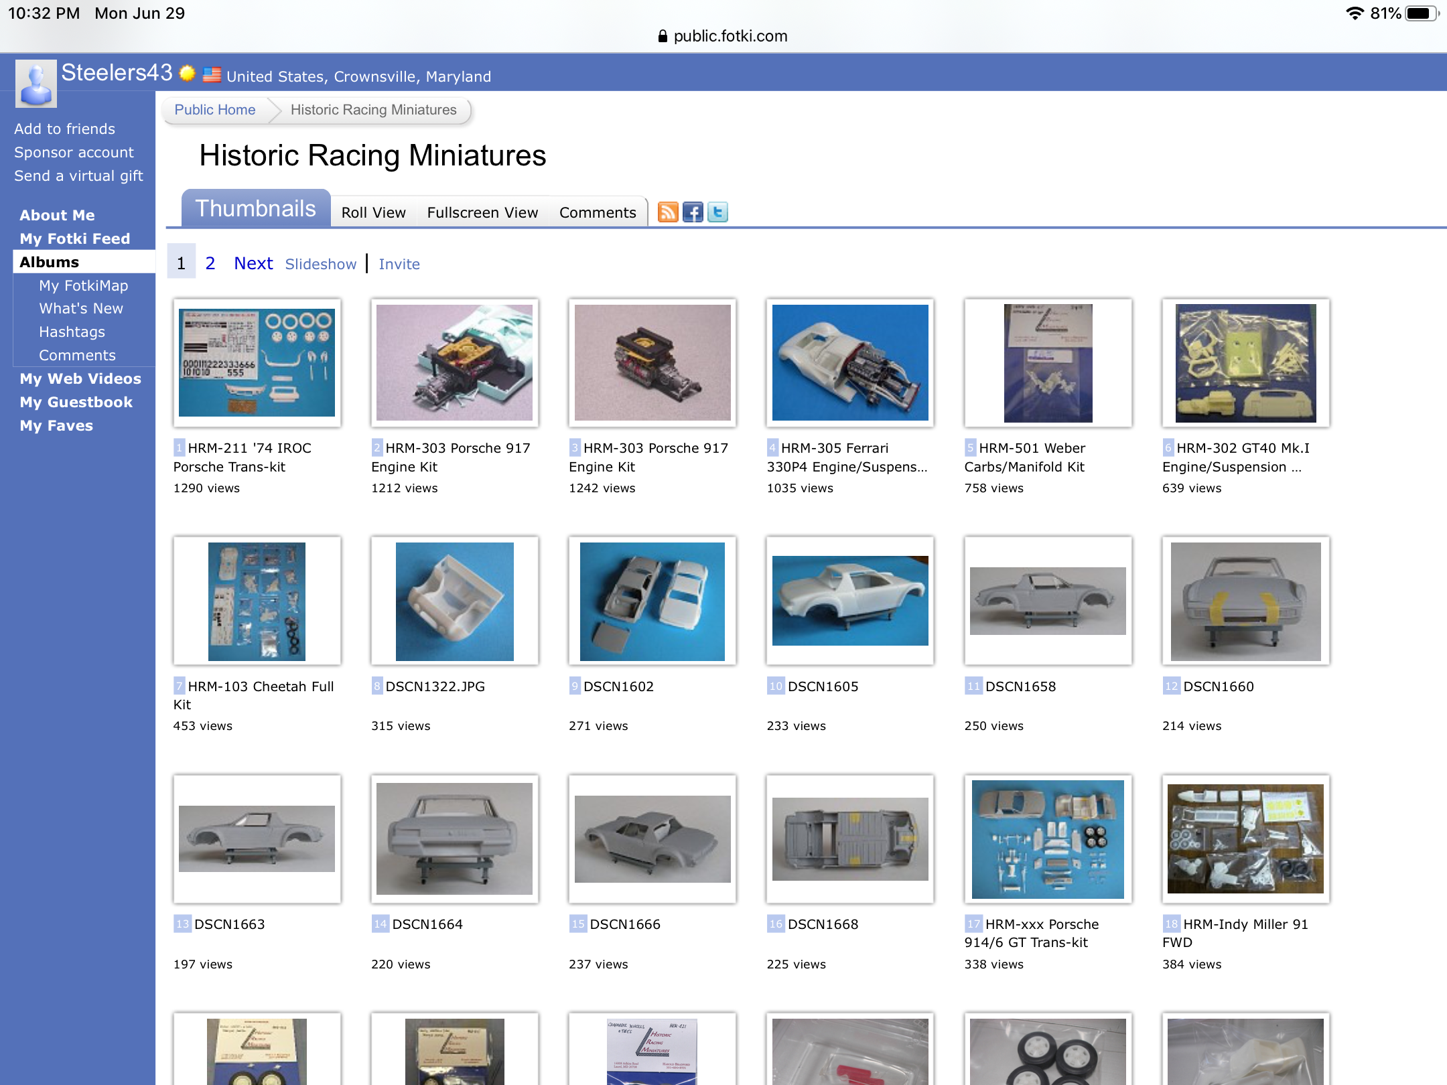Open DSCN1663 thumbnail image
The height and width of the screenshot is (1085, 1447).
point(257,839)
